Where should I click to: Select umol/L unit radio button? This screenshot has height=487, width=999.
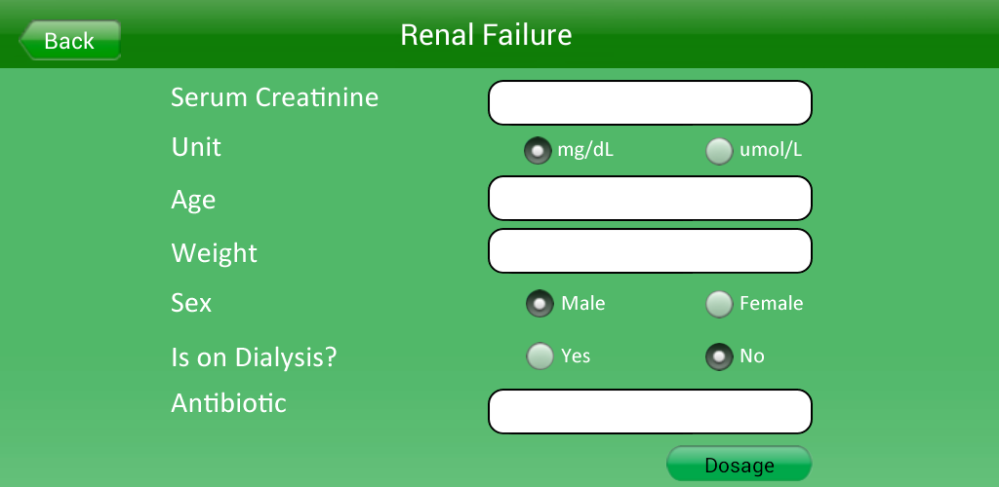(719, 151)
